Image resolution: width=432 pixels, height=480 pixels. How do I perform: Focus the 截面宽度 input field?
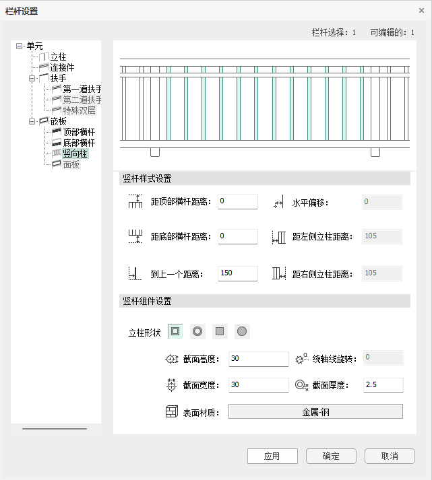[259, 385]
